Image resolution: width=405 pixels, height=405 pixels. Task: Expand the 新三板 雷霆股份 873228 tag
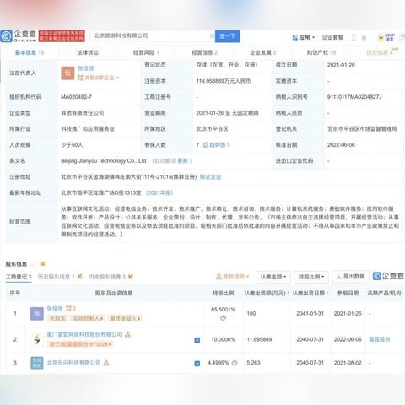81,344
